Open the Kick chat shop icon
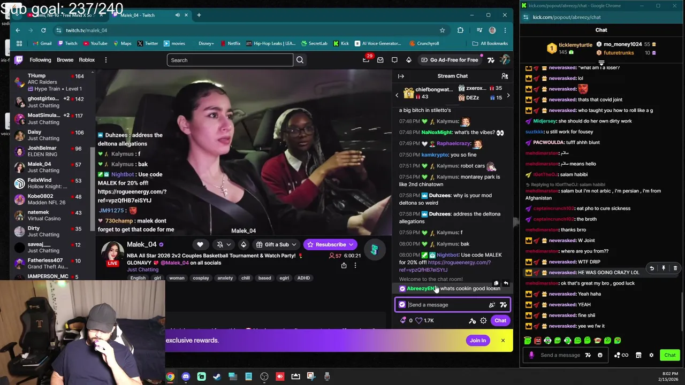This screenshot has height=385, width=685. (x=638, y=355)
